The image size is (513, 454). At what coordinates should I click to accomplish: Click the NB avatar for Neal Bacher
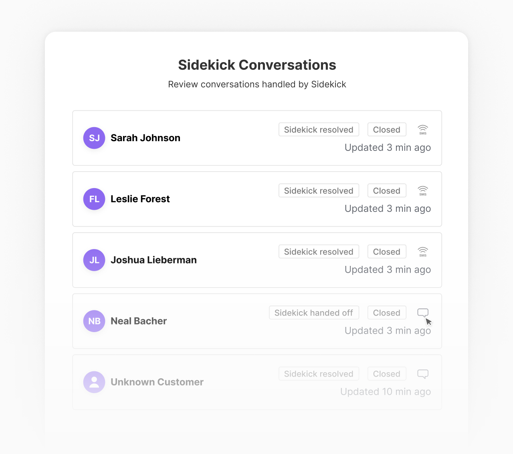point(94,321)
